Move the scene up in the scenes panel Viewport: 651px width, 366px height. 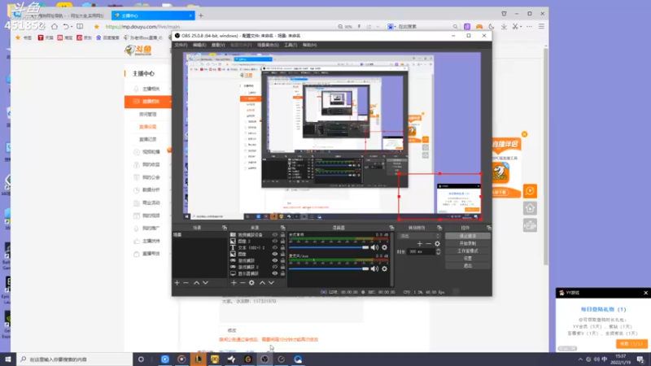196,282
